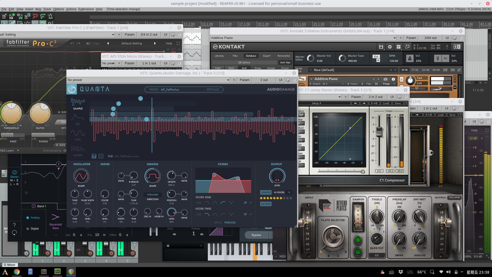Click the Save project toolbar icon
The width and height of the screenshot is (492, 277).
click(19, 16)
